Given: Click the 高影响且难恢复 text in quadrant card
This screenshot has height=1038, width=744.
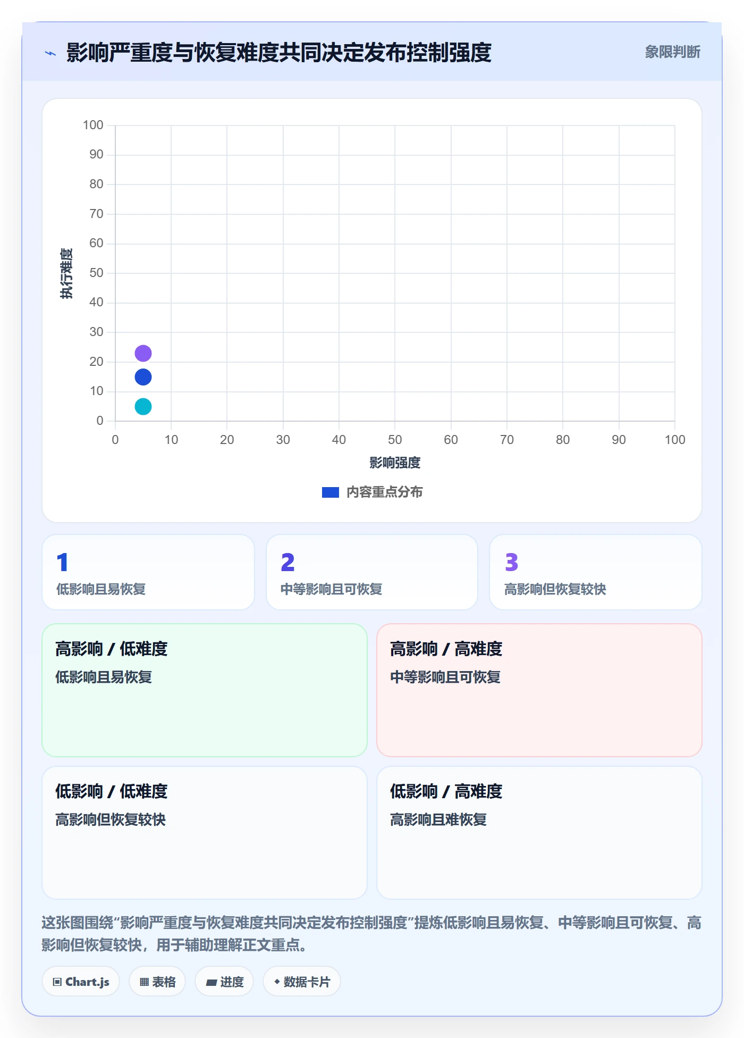Looking at the screenshot, I should point(438,820).
